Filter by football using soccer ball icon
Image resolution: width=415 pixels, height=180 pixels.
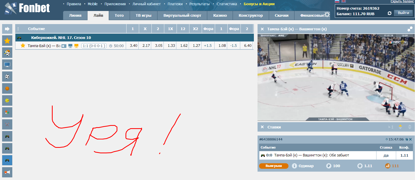7,77
